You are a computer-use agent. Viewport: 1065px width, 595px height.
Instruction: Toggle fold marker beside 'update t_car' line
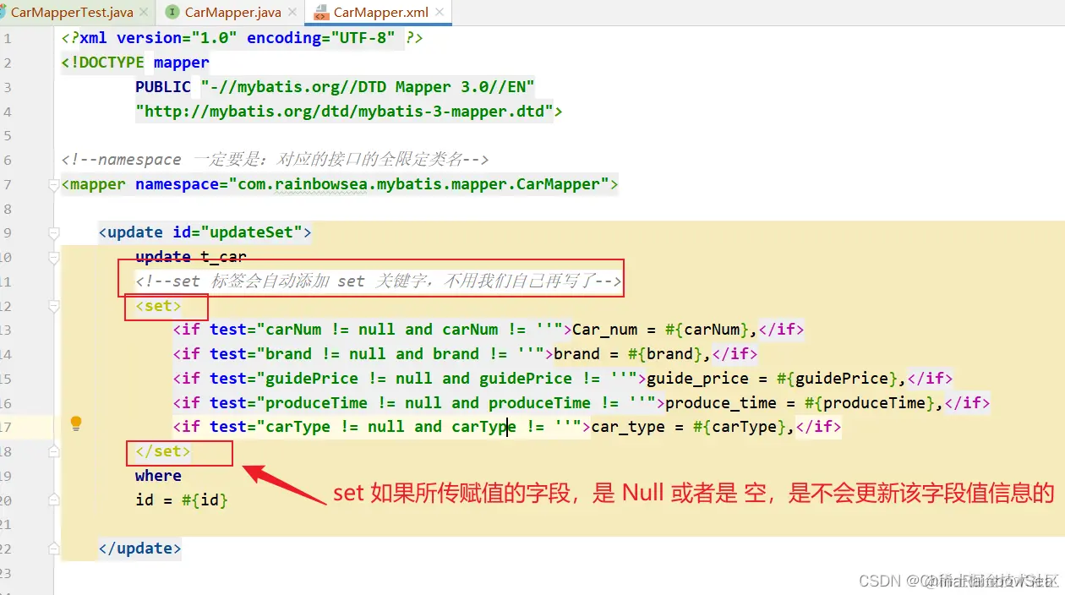(x=54, y=257)
